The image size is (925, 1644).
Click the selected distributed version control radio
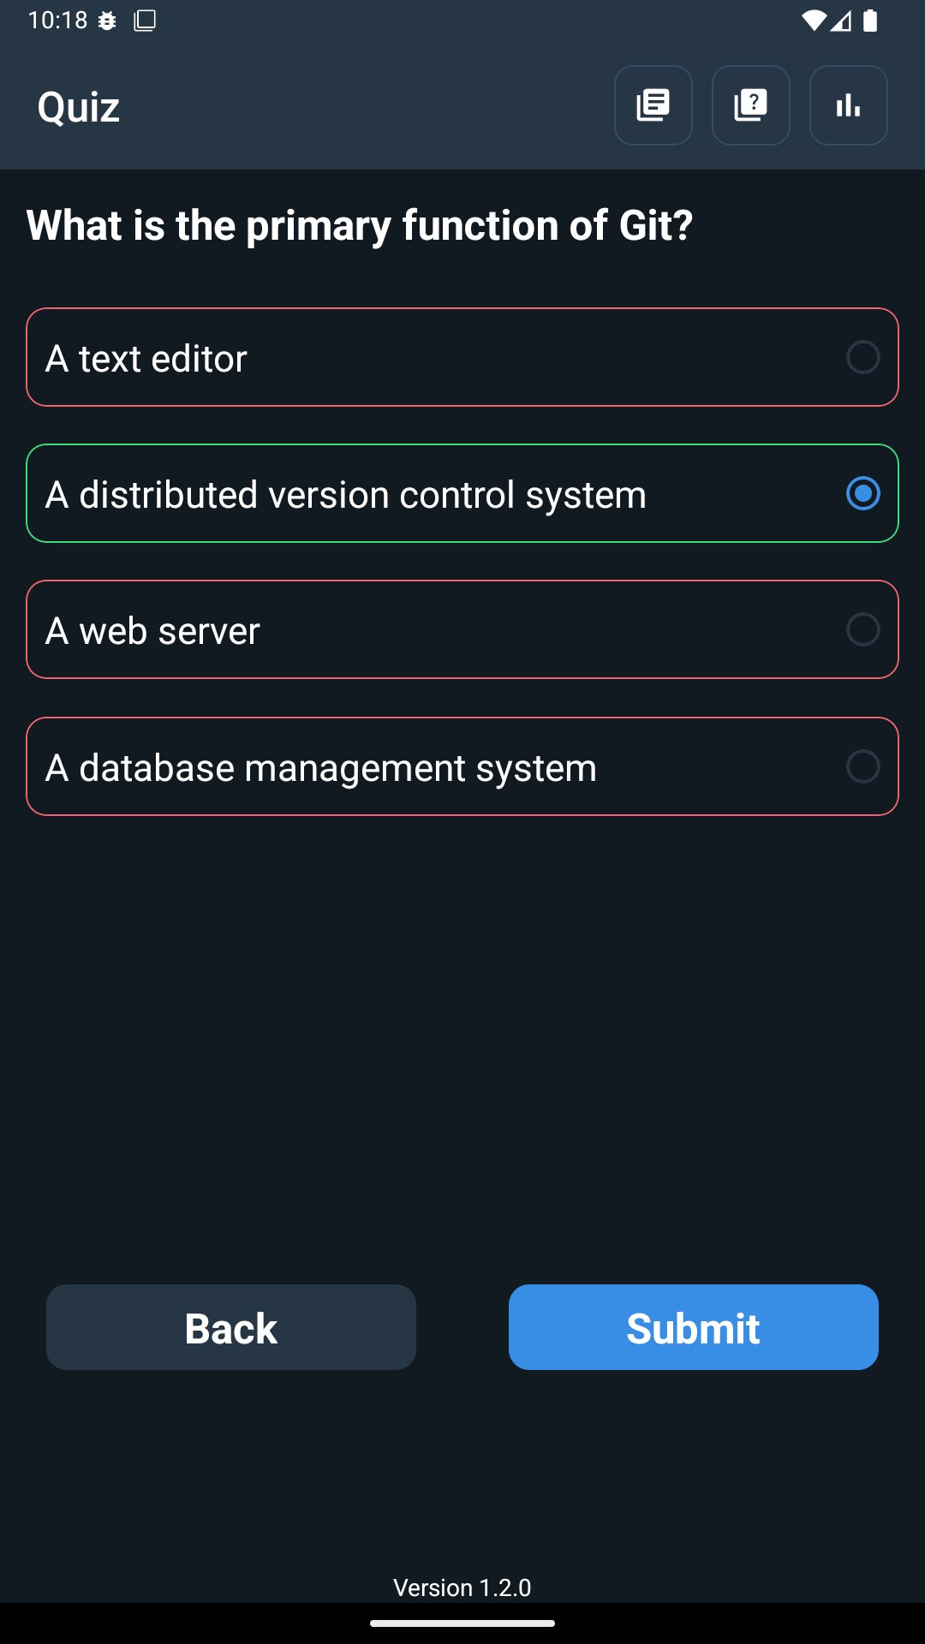[862, 493]
